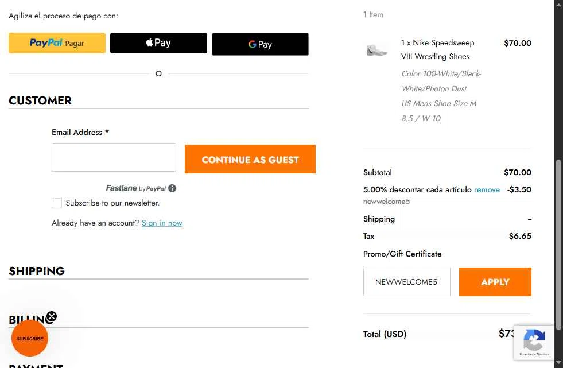563x368 pixels.
Task: Click the Total (USD) label
Action: pos(385,334)
